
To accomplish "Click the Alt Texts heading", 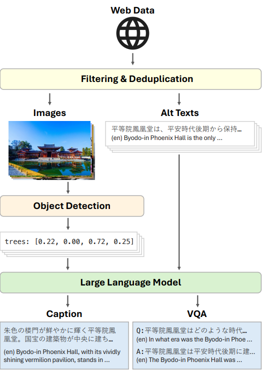I will tap(179, 113).
